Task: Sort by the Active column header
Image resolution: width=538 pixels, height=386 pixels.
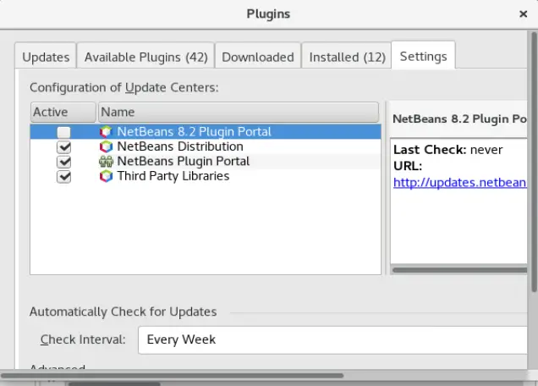Action: click(63, 112)
